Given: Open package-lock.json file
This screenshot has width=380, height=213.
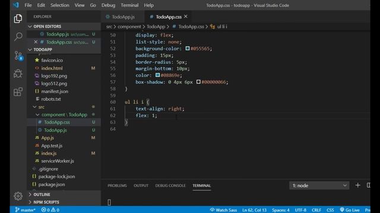Looking at the screenshot, I should (56, 176).
